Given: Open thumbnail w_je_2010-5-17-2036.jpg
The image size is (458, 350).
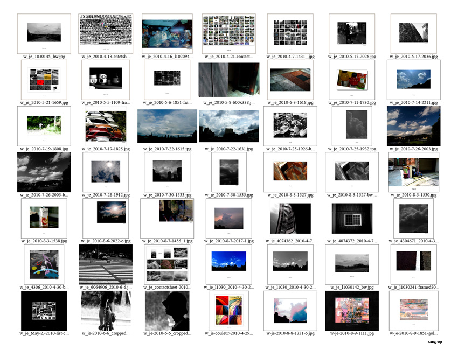Looking at the screenshot, I should coord(413,33).
